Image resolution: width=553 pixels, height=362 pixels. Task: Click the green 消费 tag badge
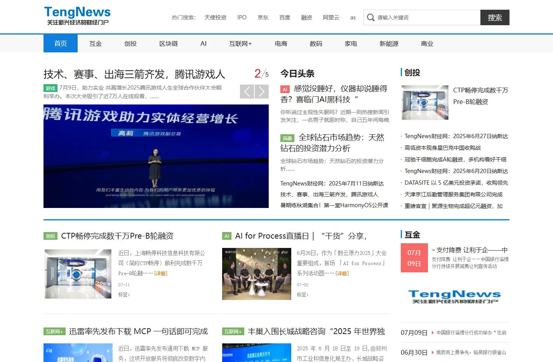[x=287, y=138]
